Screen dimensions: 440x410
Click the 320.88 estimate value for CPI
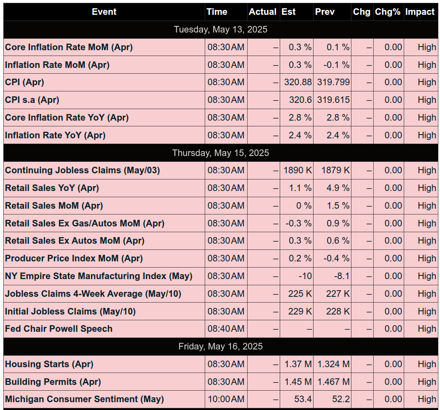[298, 82]
